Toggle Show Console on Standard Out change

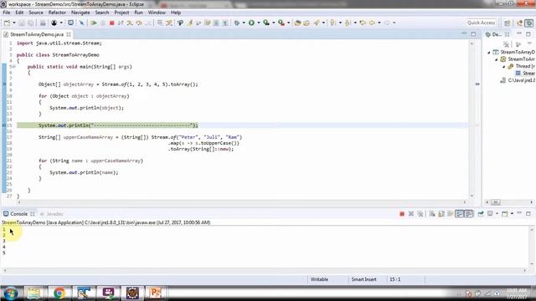click(460, 214)
